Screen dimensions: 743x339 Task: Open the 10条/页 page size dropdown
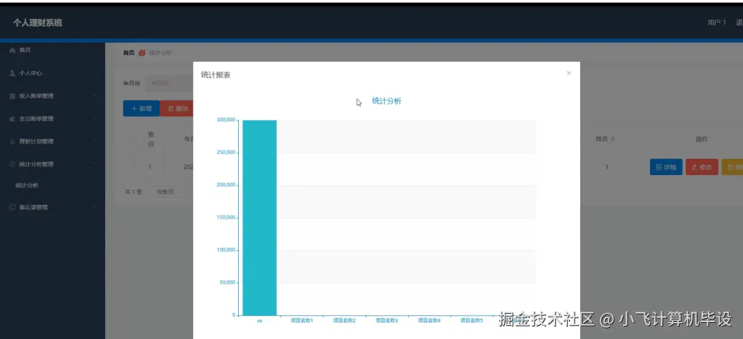[x=169, y=192]
